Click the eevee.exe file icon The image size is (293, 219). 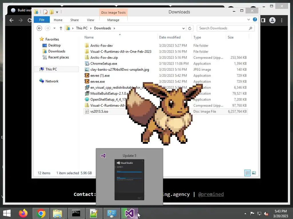coord(87,81)
